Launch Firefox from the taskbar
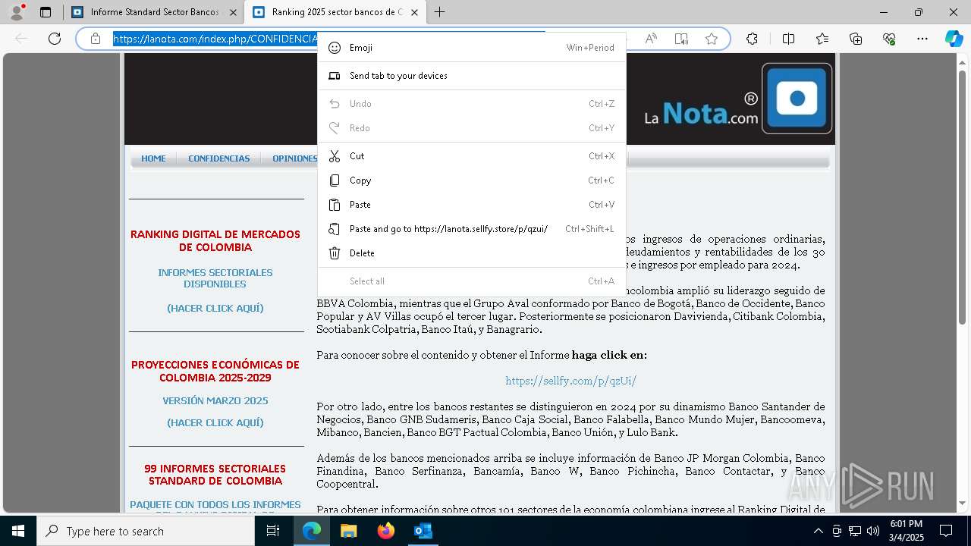Image resolution: width=971 pixels, height=546 pixels. pos(386,531)
